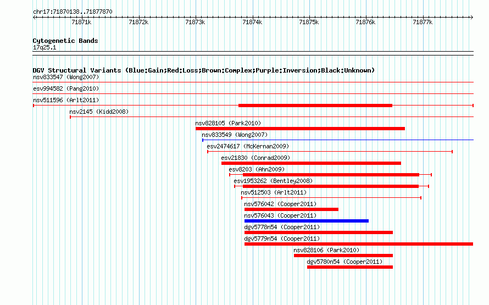Click the thick red bar of nsv511596
This screenshot has width=489, height=305.
[x=315, y=106]
